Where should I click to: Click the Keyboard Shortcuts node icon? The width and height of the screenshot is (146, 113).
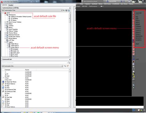point(7,35)
